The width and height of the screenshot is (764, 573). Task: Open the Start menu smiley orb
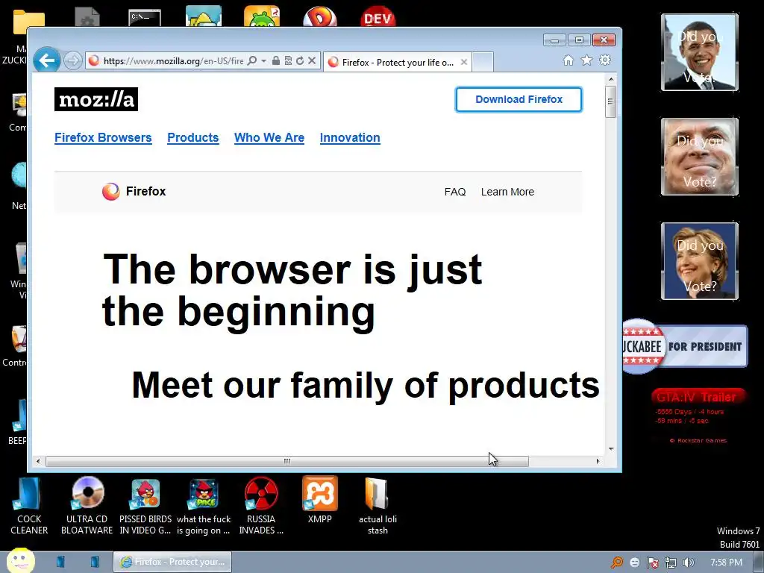pos(20,560)
